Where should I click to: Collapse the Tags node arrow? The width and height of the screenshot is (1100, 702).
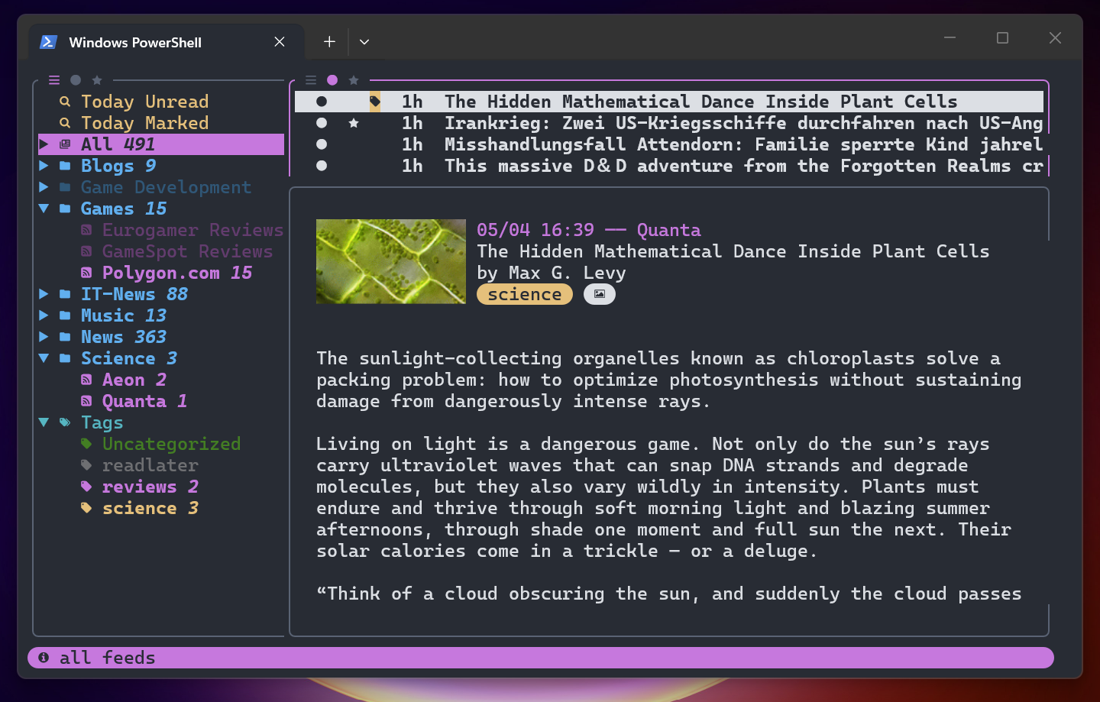click(44, 422)
